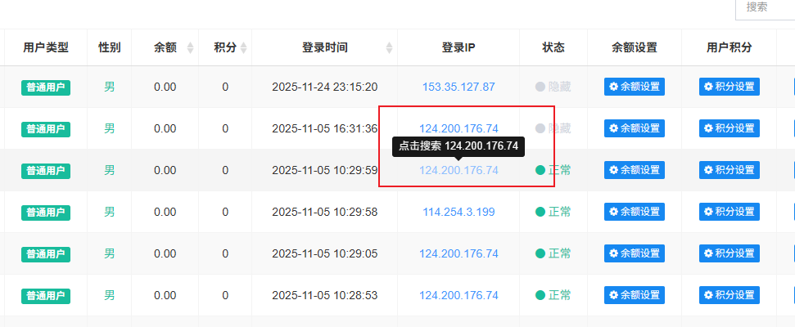Click balance 0.00 in the 153.35.127.87 row
This screenshot has width=795, height=327.
coord(165,87)
